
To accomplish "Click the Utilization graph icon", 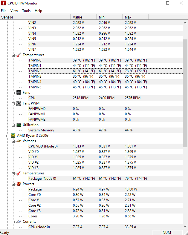I will [19, 125].
